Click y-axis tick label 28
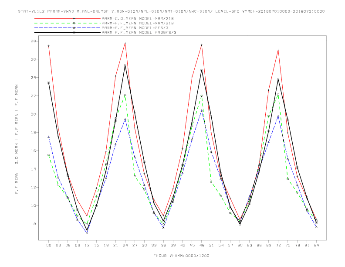The image size is (345, 267). 34,41
